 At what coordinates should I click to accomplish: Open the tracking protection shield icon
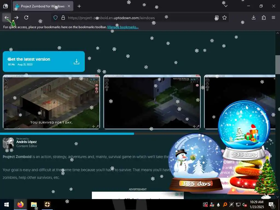(56, 17)
